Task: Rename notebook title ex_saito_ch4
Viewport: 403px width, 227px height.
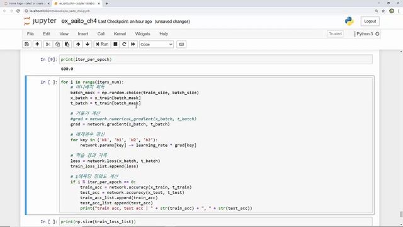Action: click(x=79, y=21)
